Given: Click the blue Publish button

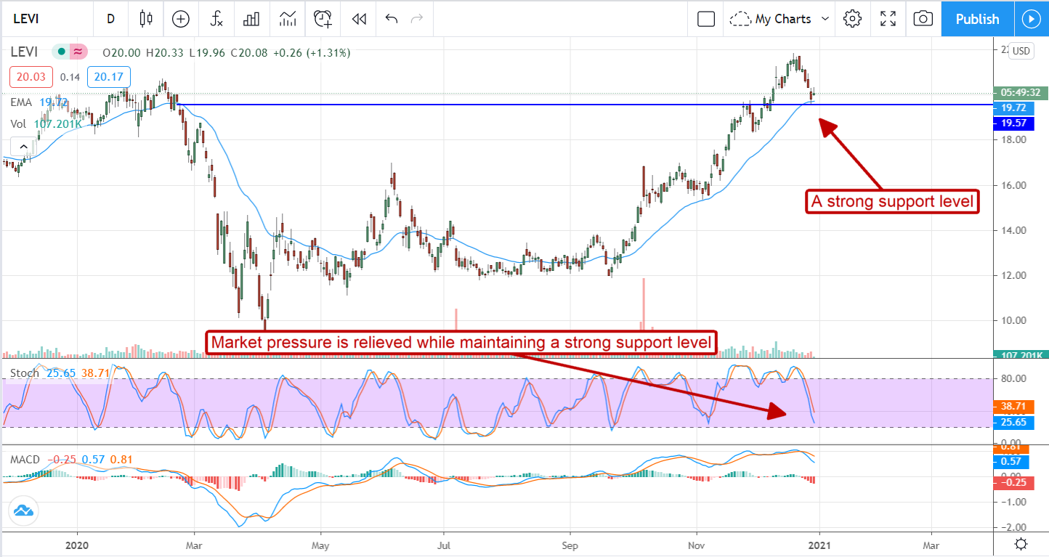Looking at the screenshot, I should pyautogui.click(x=977, y=20).
